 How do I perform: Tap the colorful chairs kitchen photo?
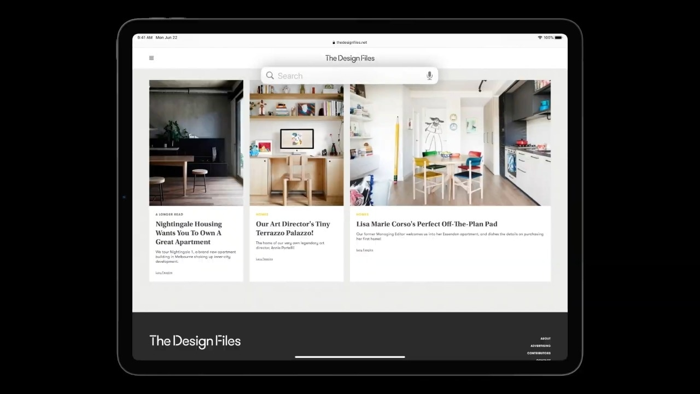point(450,143)
